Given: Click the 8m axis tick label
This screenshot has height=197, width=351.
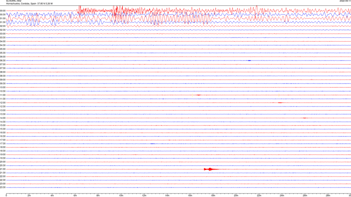Looking at the screenshot, I should coord(98,196).
